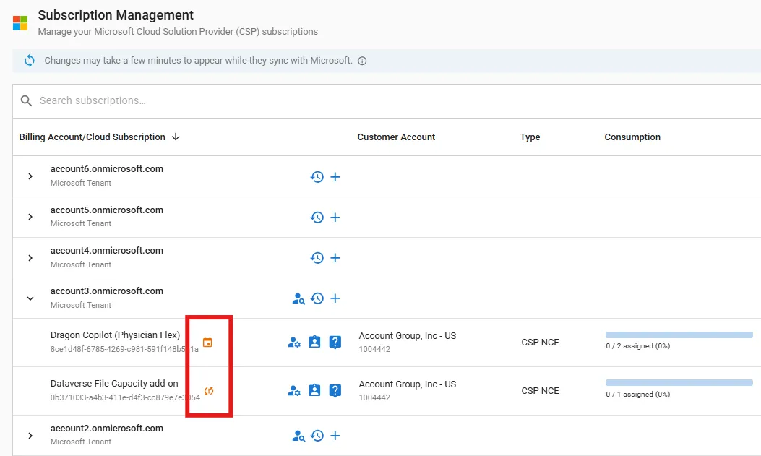Click user settings icon for Dataverse File Capacity add-on

pyautogui.click(x=294, y=390)
